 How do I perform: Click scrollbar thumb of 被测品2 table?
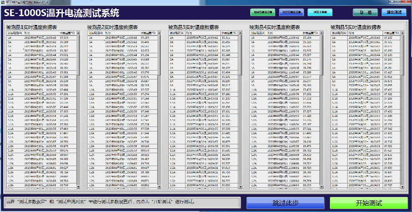[x=159, y=55]
